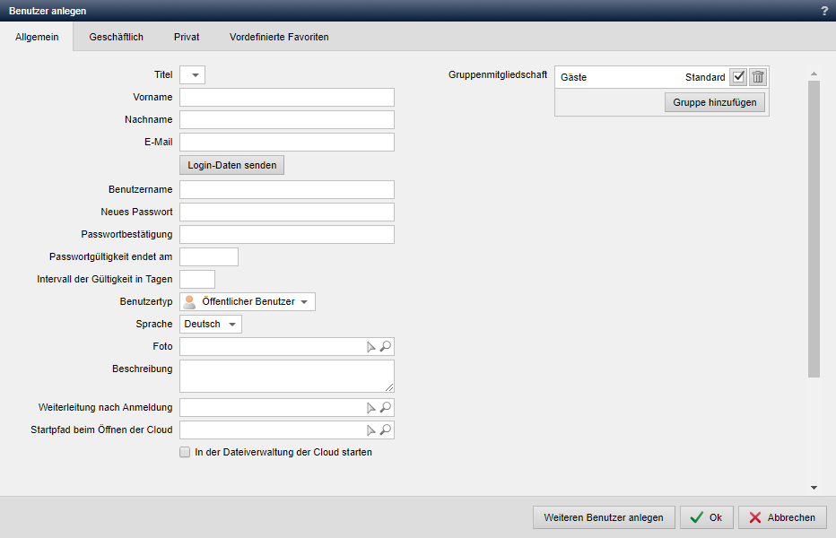Open magnifier in Startpfad beim Öffnen field
The height and width of the screenshot is (538, 836).
click(386, 430)
